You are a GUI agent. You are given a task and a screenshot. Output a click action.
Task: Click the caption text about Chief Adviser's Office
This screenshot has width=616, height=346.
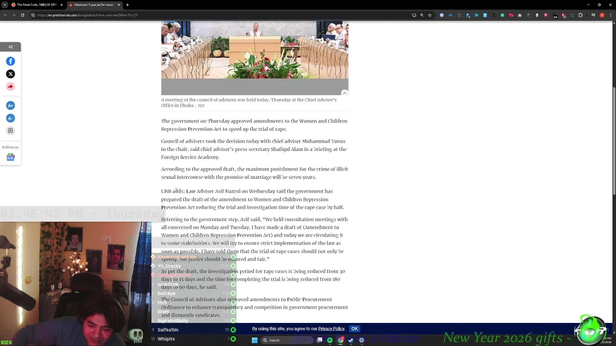(249, 102)
